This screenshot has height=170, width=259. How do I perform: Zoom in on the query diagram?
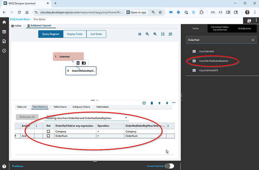(x=148, y=34)
